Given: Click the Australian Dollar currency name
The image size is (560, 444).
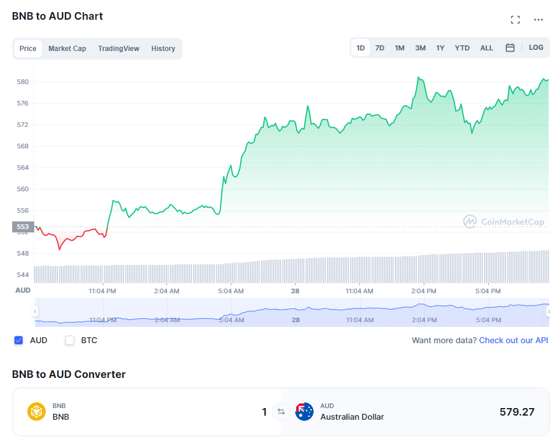Looking at the screenshot, I should pyautogui.click(x=352, y=417).
